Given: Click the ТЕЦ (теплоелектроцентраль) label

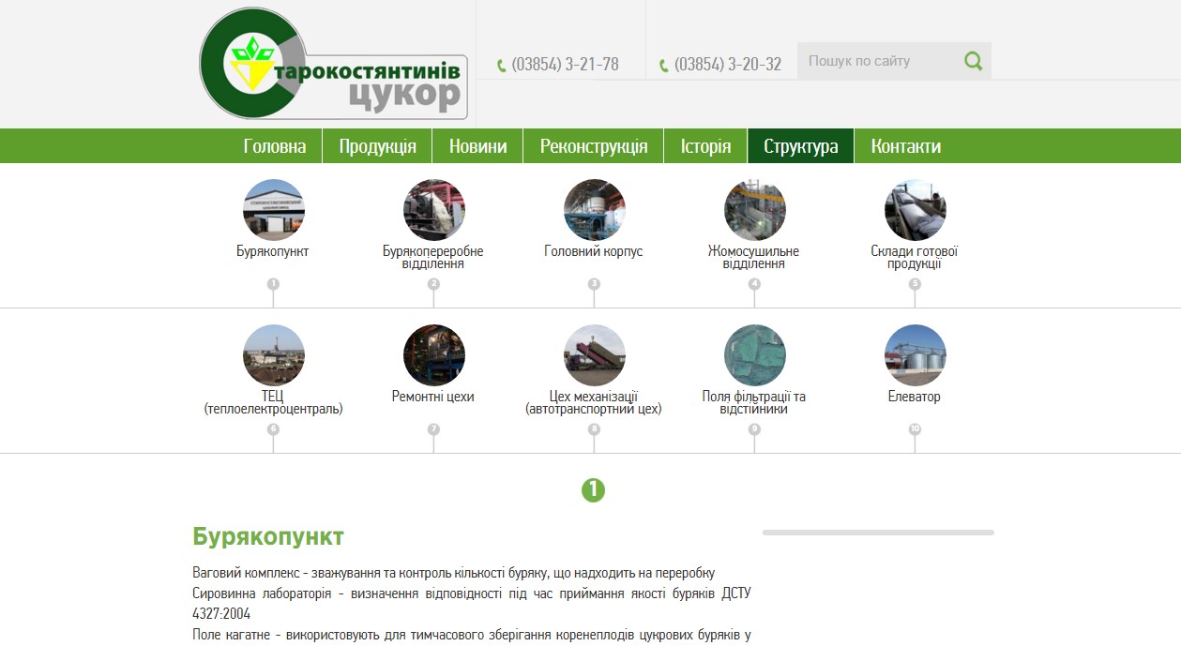Looking at the screenshot, I should pyautogui.click(x=273, y=402).
